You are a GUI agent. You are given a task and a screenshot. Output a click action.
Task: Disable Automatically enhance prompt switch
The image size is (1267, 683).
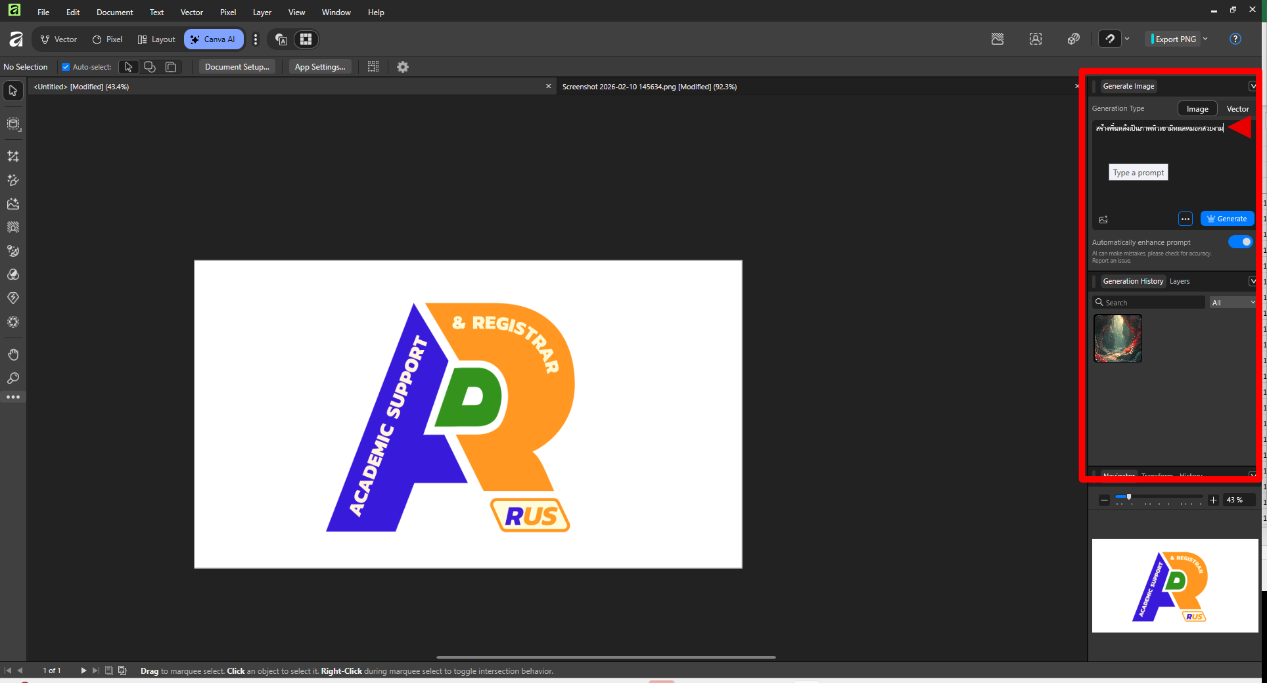pos(1240,242)
